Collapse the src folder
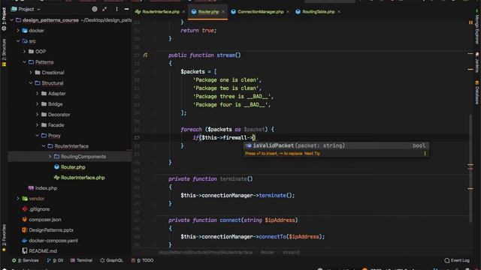Screen dimensions: 481x270 pyautogui.click(x=18, y=41)
